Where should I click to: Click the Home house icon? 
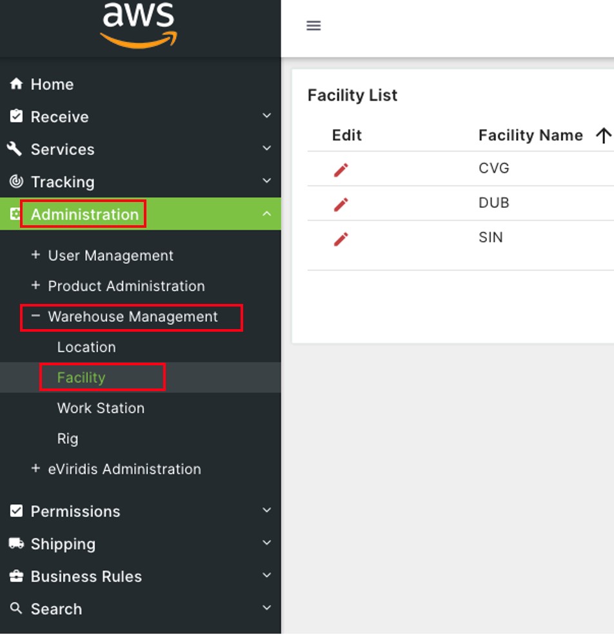[x=16, y=84]
